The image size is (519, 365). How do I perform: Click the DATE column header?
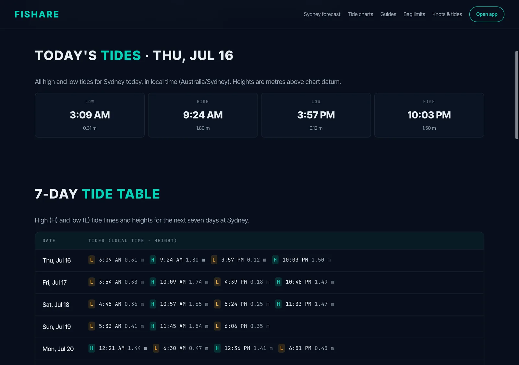pos(49,240)
